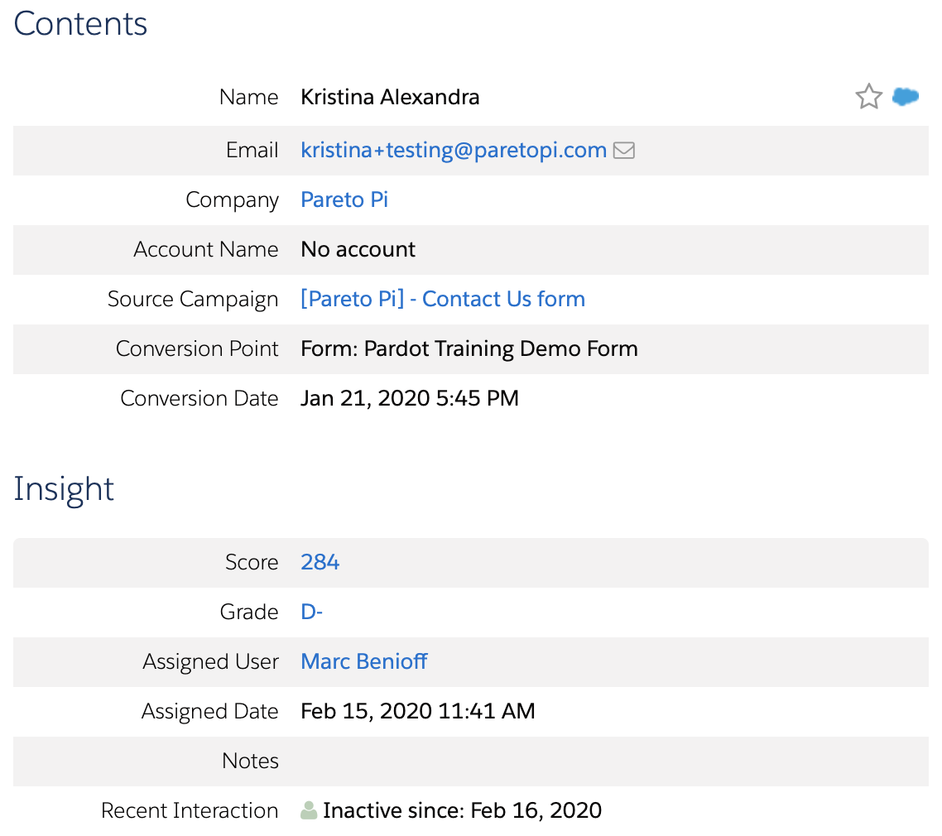Click the envelope icon beside the email

(624, 151)
